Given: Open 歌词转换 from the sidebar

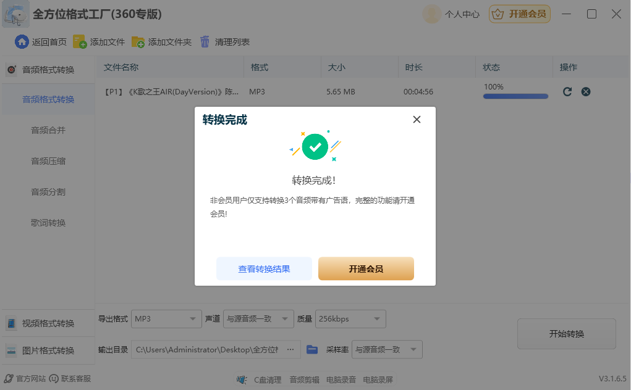Looking at the screenshot, I should click(x=48, y=222).
